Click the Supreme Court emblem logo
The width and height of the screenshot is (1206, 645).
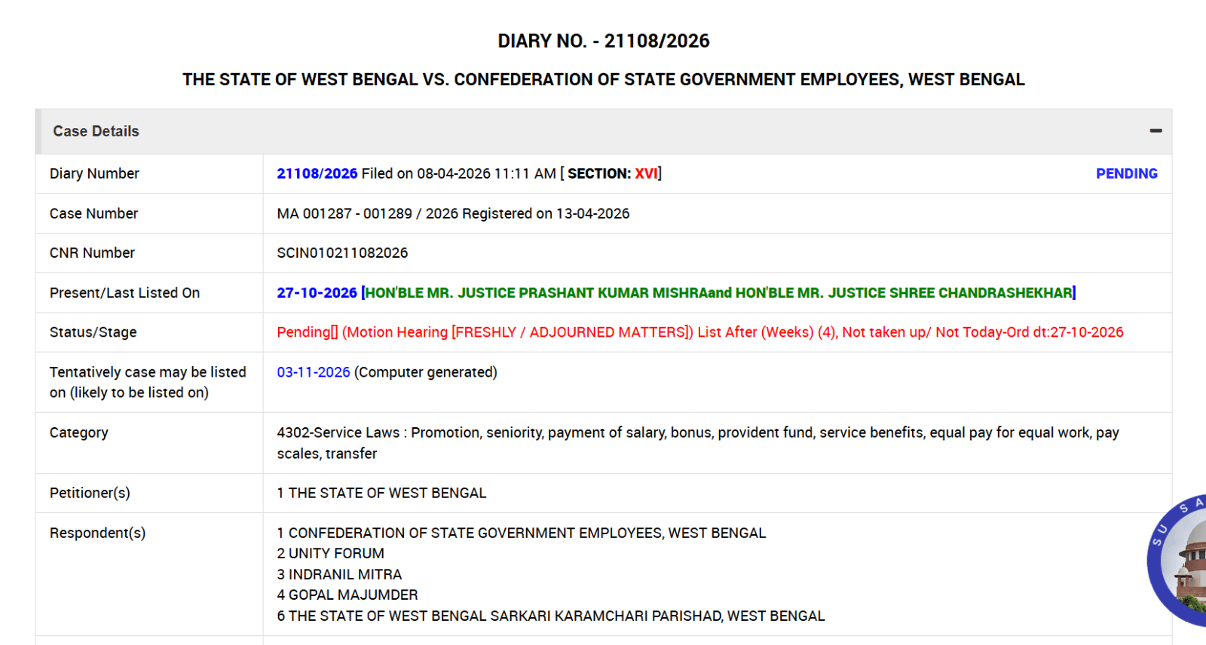coord(1177,561)
